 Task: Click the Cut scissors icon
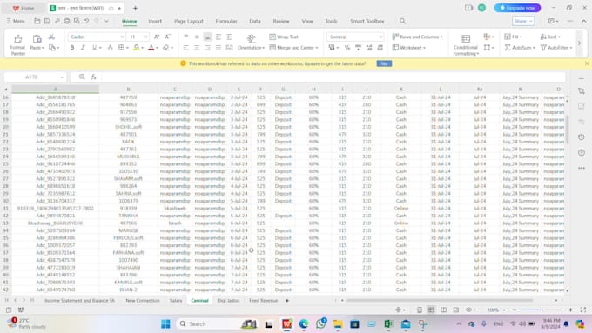click(51, 37)
